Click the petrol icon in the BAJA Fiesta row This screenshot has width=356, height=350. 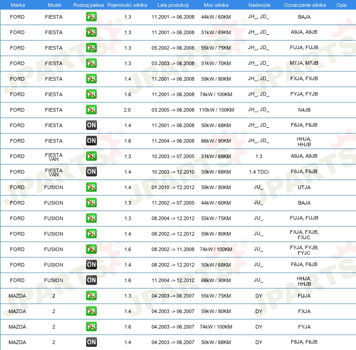(x=91, y=17)
